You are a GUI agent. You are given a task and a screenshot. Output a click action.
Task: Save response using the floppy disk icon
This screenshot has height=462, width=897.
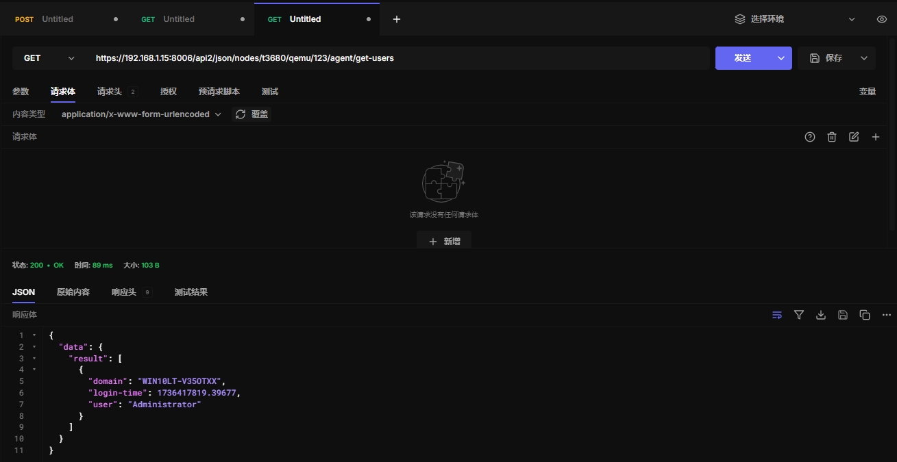pyautogui.click(x=843, y=315)
